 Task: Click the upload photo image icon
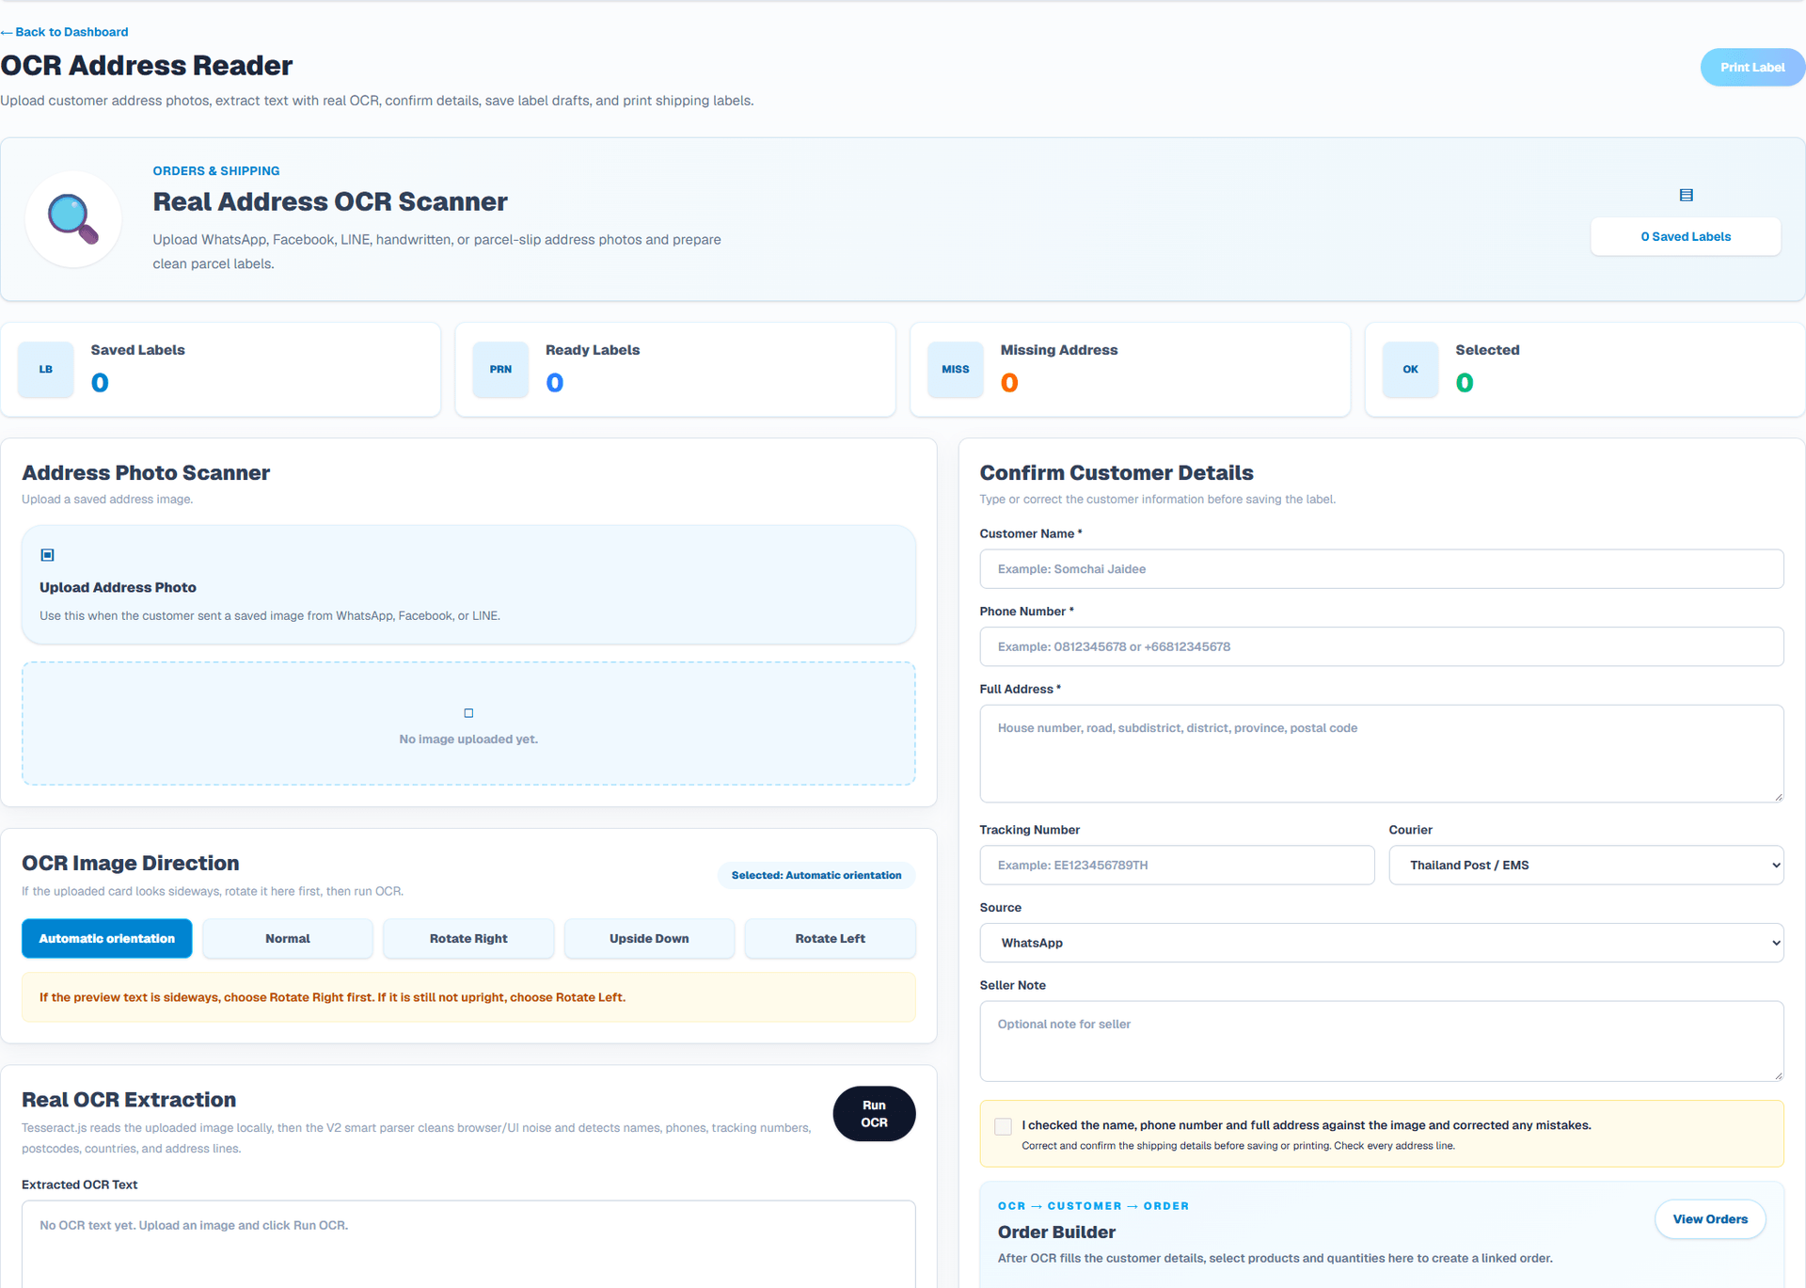tap(47, 555)
